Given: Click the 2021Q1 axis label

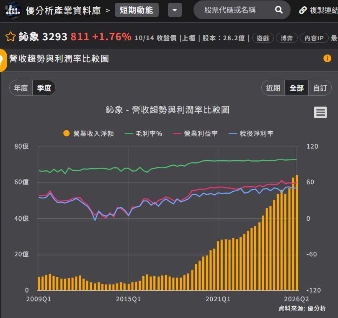Looking at the screenshot, I should [x=218, y=299].
